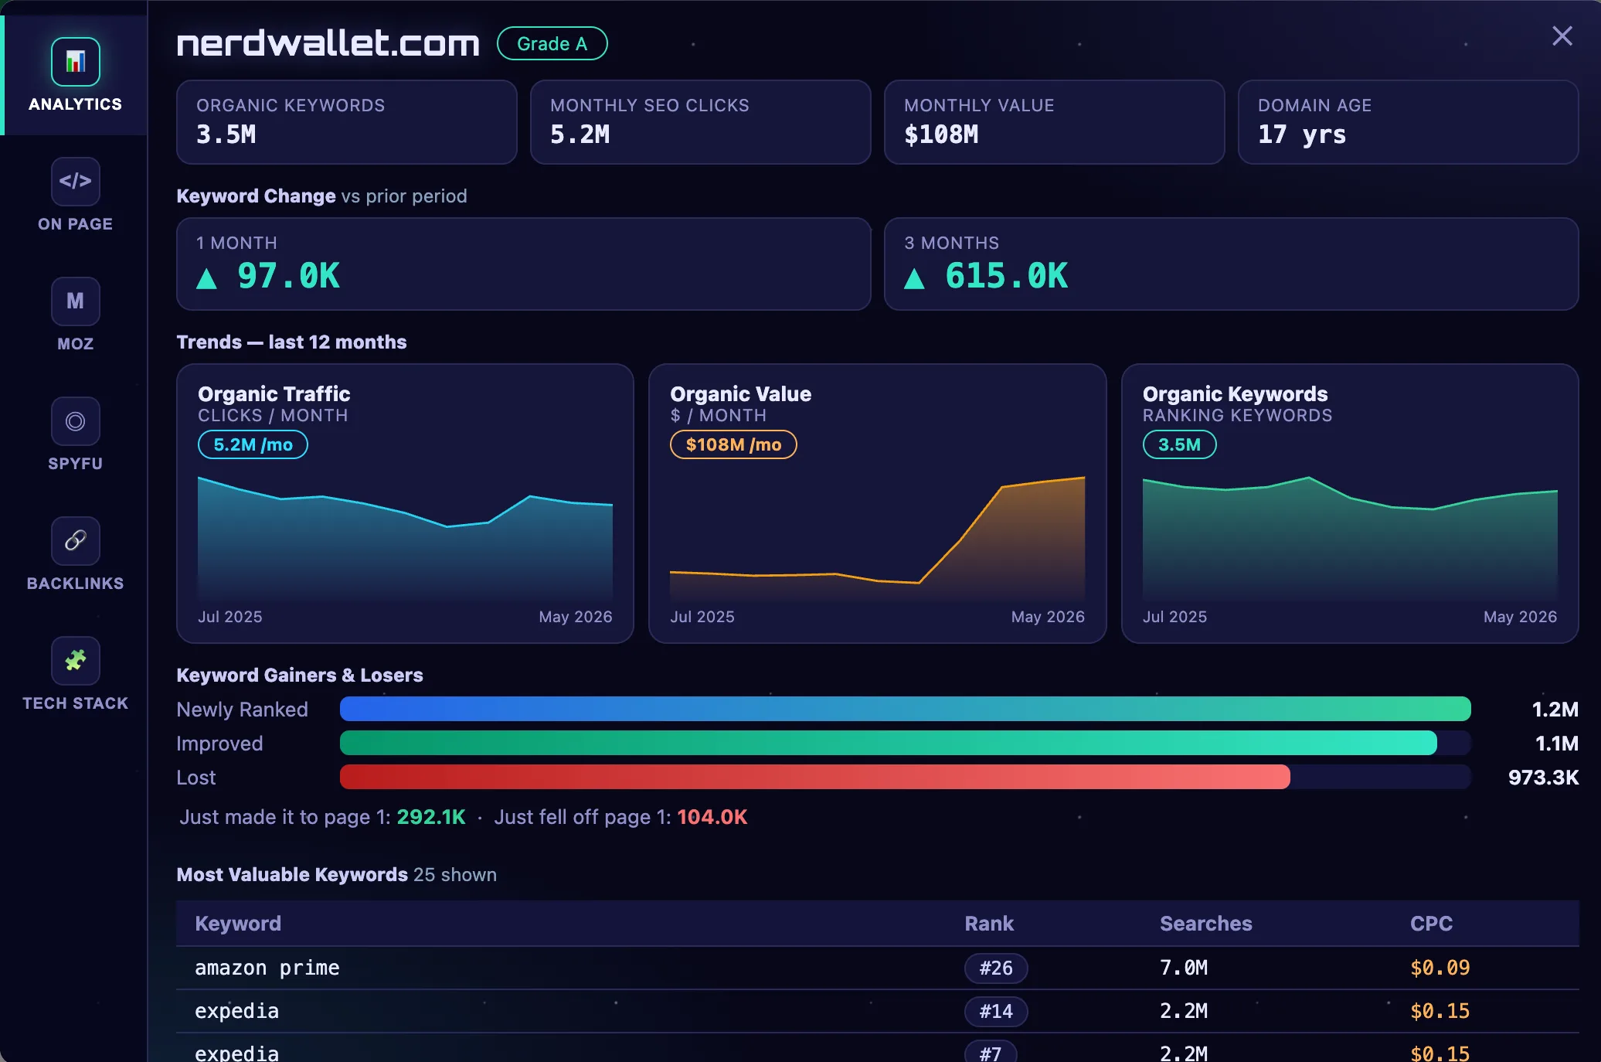This screenshot has width=1601, height=1062.
Task: Click the 3.5M organic keywords pill
Action: coord(1179,444)
